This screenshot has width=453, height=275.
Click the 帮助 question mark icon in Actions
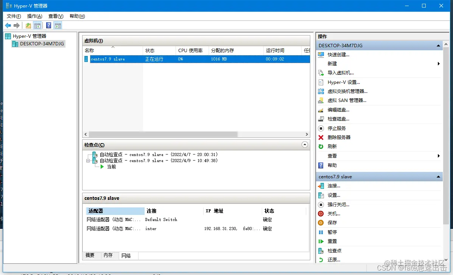click(321, 165)
